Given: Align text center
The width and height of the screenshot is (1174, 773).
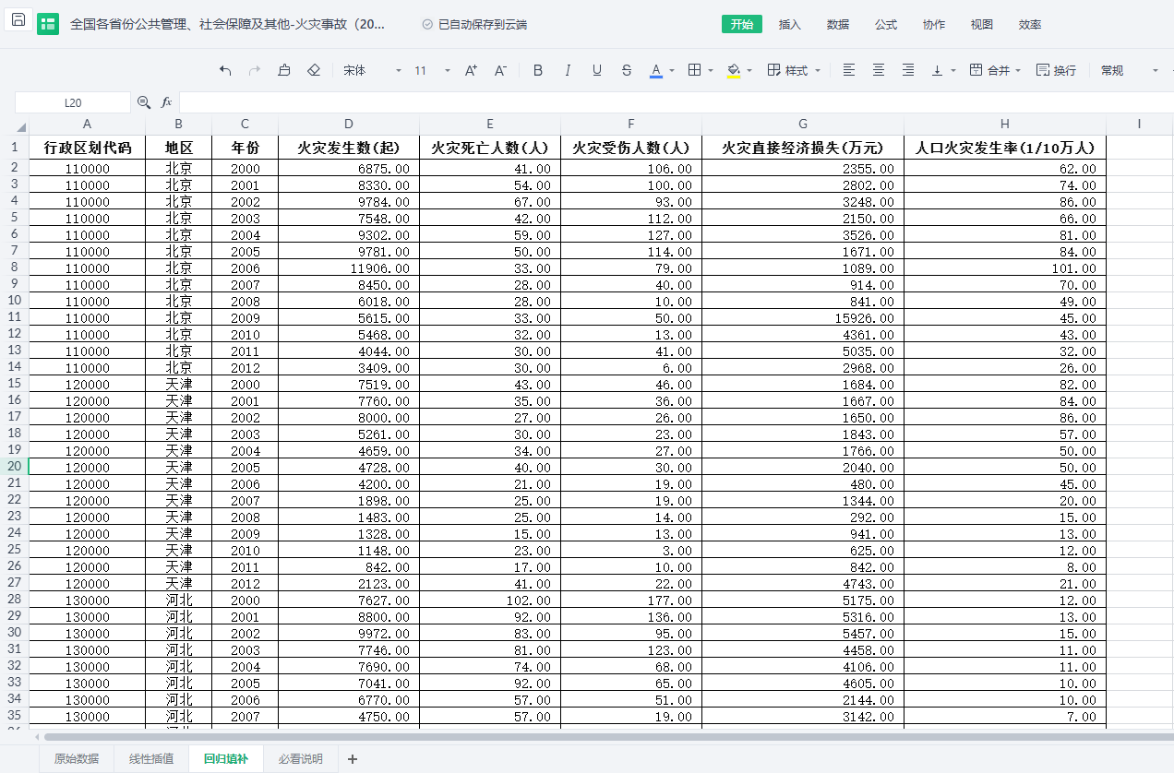Looking at the screenshot, I should pos(879,70).
